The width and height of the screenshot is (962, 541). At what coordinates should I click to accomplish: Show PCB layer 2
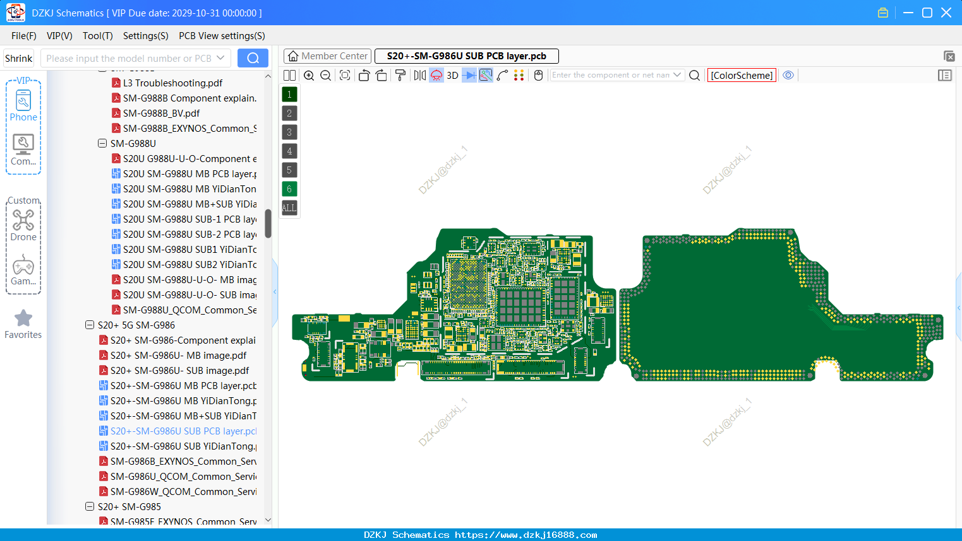(x=289, y=113)
